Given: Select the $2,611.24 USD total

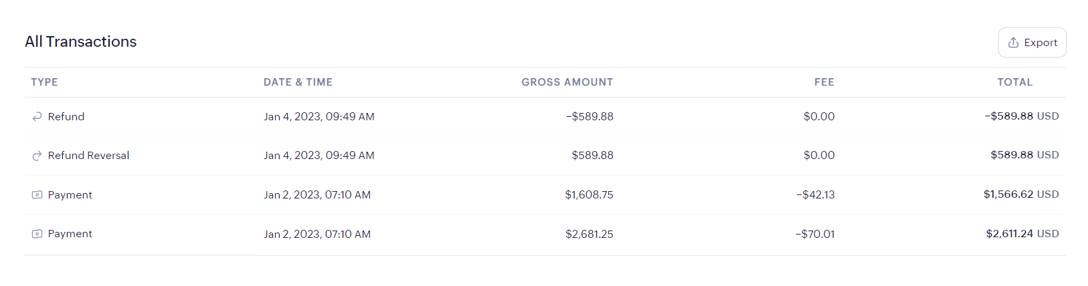Looking at the screenshot, I should [x=1022, y=234].
